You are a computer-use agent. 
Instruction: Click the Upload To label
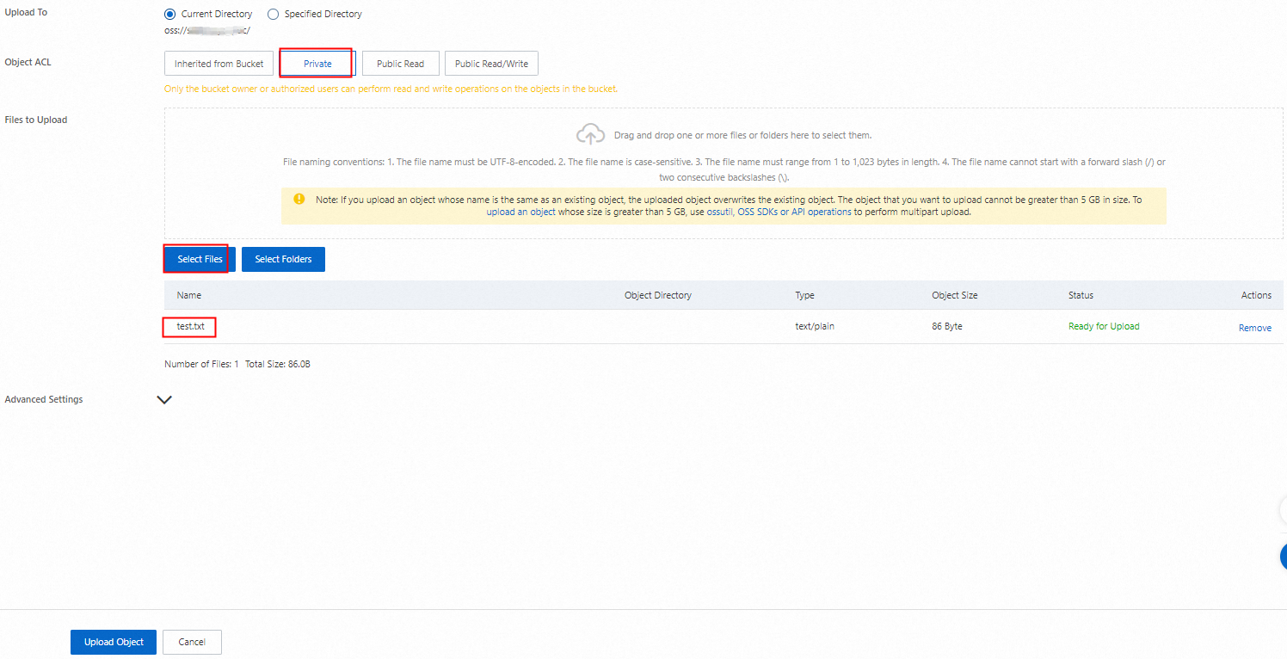pyautogui.click(x=26, y=12)
